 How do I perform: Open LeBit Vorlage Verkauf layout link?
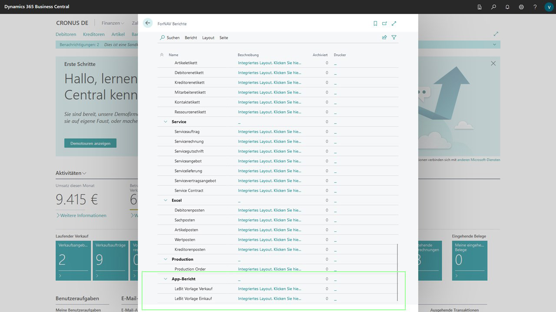coord(269,289)
